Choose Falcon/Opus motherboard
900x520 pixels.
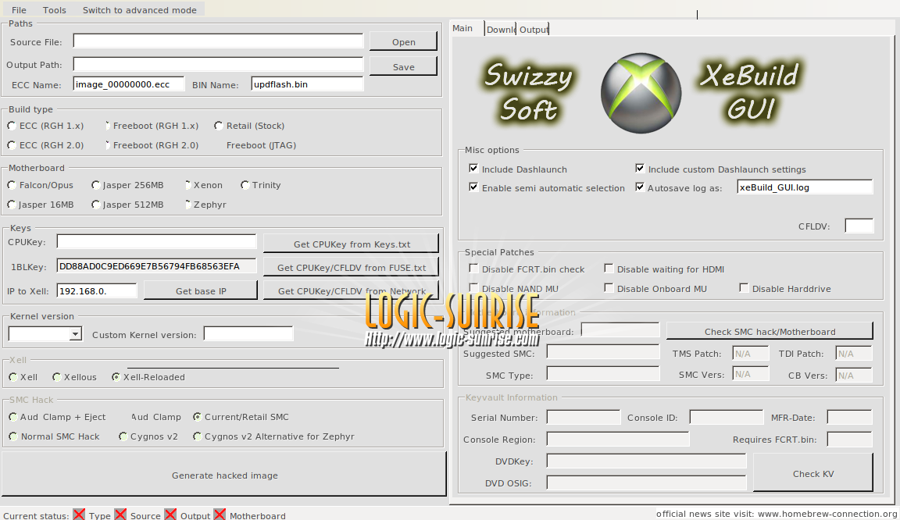[40, 185]
